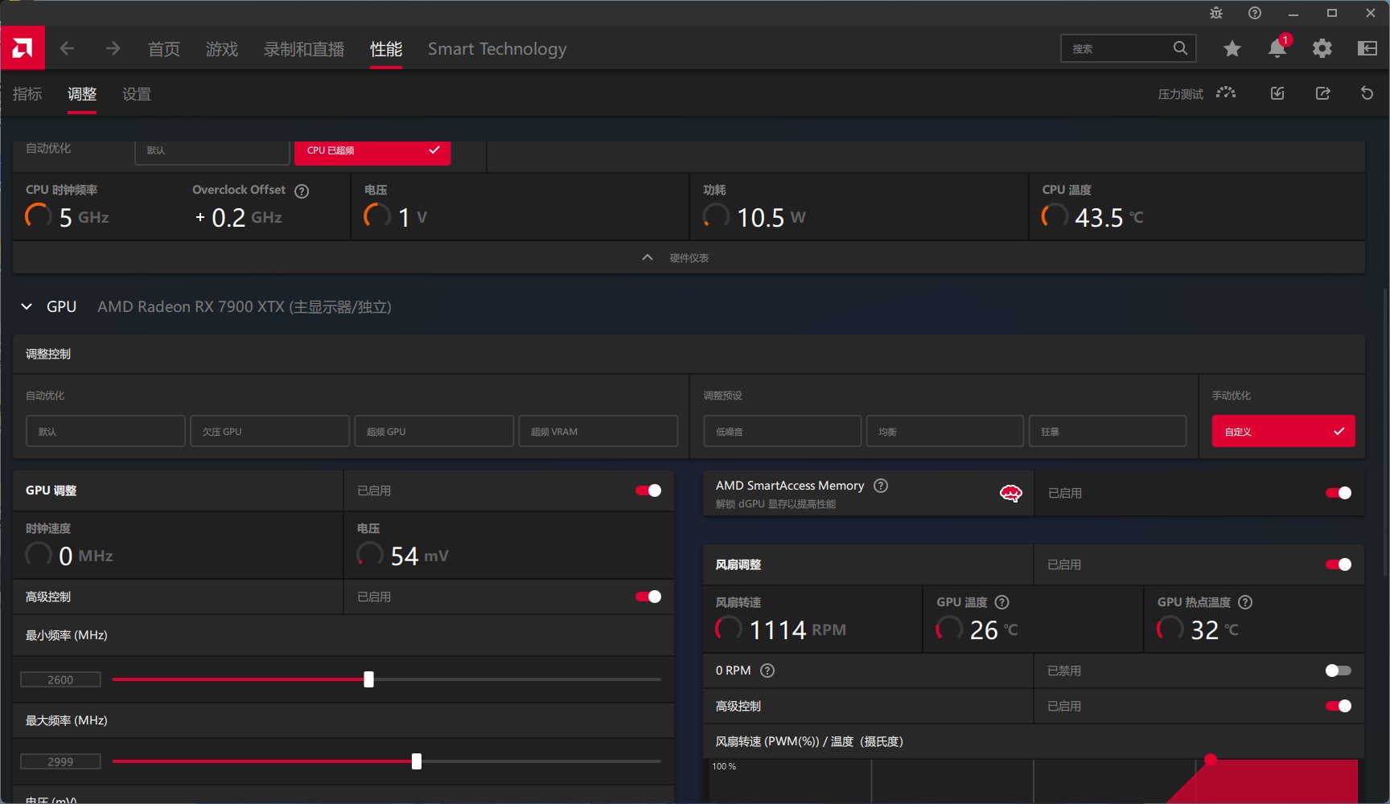The image size is (1390, 804).
Task: Click the export profile icon
Action: (1322, 93)
